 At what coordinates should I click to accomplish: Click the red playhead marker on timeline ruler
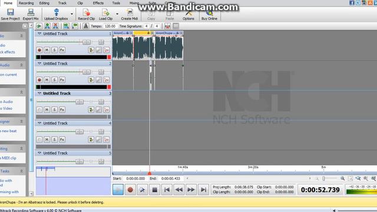150,173
